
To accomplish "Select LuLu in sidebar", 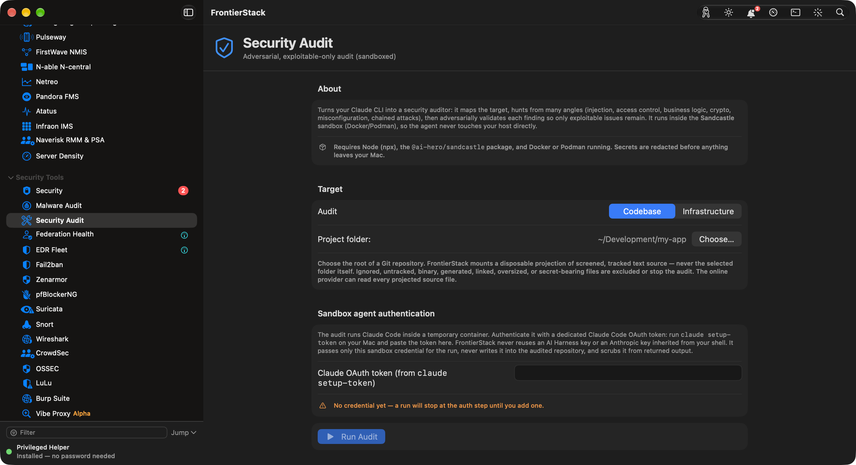I will coord(102,383).
